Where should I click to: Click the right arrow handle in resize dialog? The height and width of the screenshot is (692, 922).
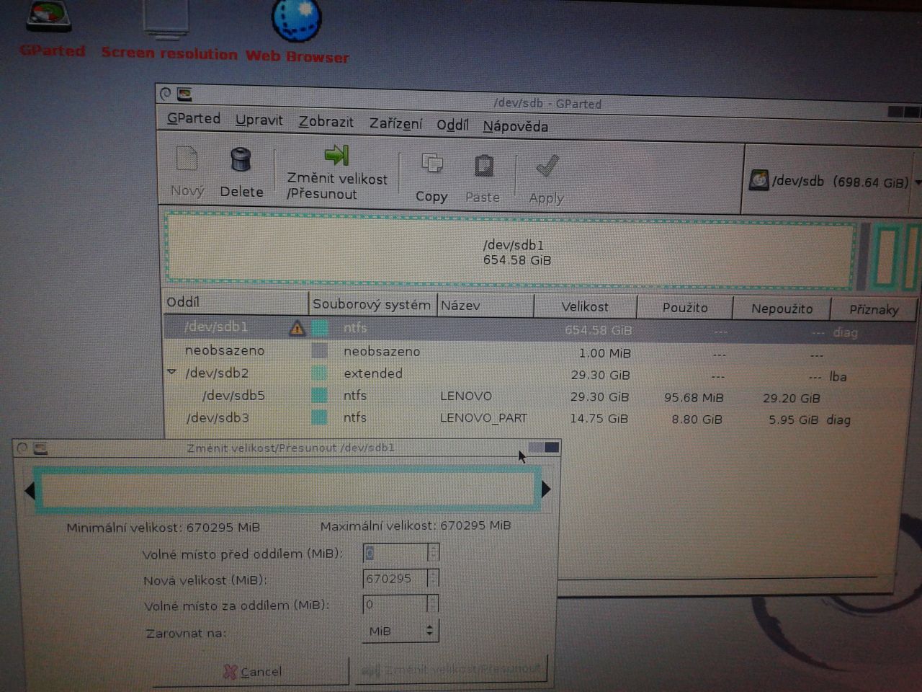pos(546,489)
